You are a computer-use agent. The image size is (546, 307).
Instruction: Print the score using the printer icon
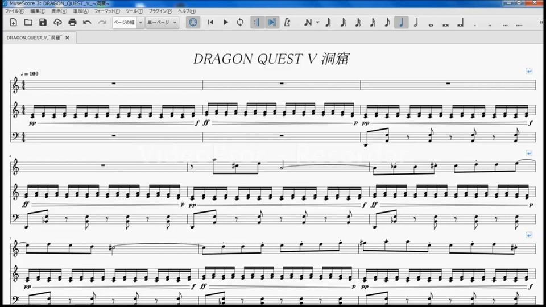tap(72, 23)
